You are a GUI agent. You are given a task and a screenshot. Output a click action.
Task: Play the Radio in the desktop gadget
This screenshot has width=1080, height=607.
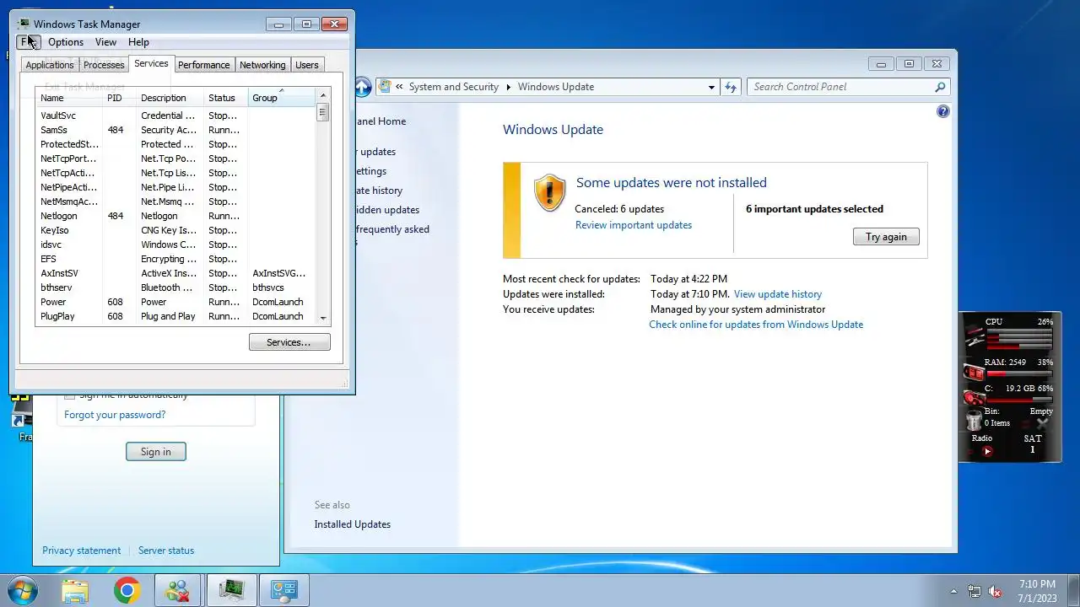987,451
